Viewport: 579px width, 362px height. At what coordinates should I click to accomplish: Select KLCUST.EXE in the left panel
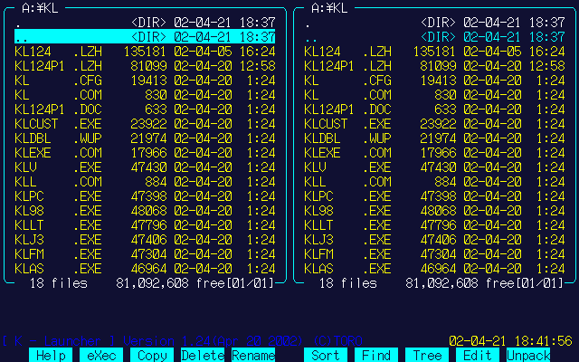(x=145, y=124)
